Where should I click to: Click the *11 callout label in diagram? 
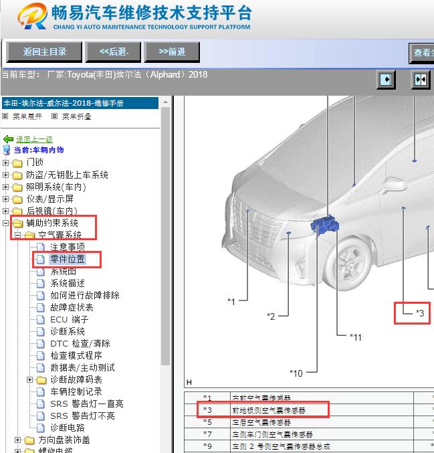(x=356, y=337)
